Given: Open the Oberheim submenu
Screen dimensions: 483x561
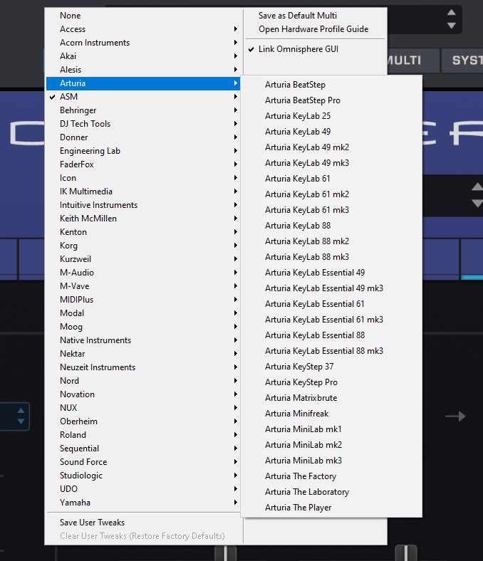Looking at the screenshot, I should tap(143, 421).
